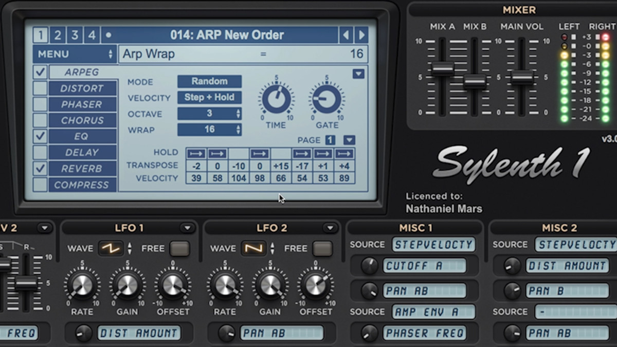Adjust the MIX B fader
Viewport: 617px width, 347px height.
475,82
